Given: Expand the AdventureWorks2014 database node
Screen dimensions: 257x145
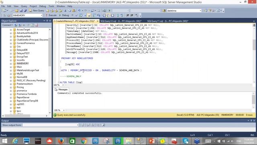Looking at the screenshot, I should point(11,33).
